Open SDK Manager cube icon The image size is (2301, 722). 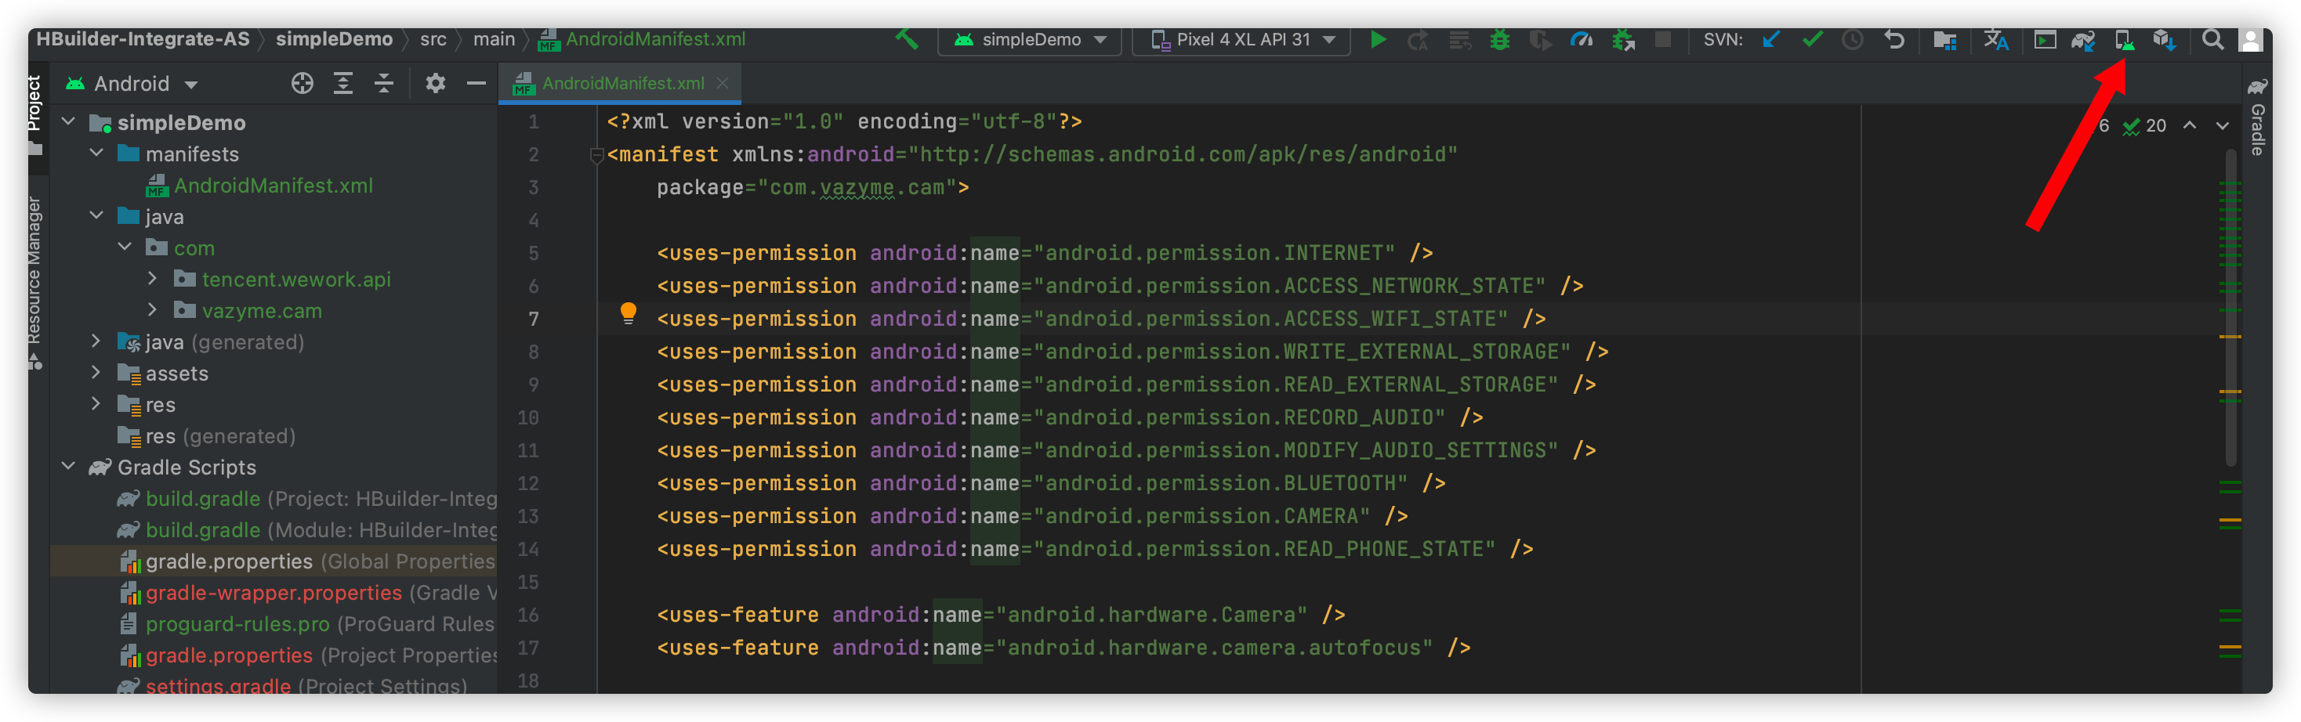pyautogui.click(x=2163, y=40)
